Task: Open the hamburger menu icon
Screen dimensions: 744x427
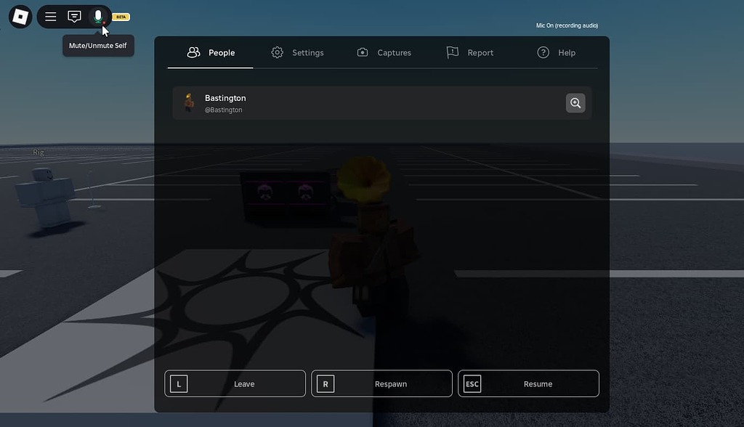Action: (x=50, y=17)
